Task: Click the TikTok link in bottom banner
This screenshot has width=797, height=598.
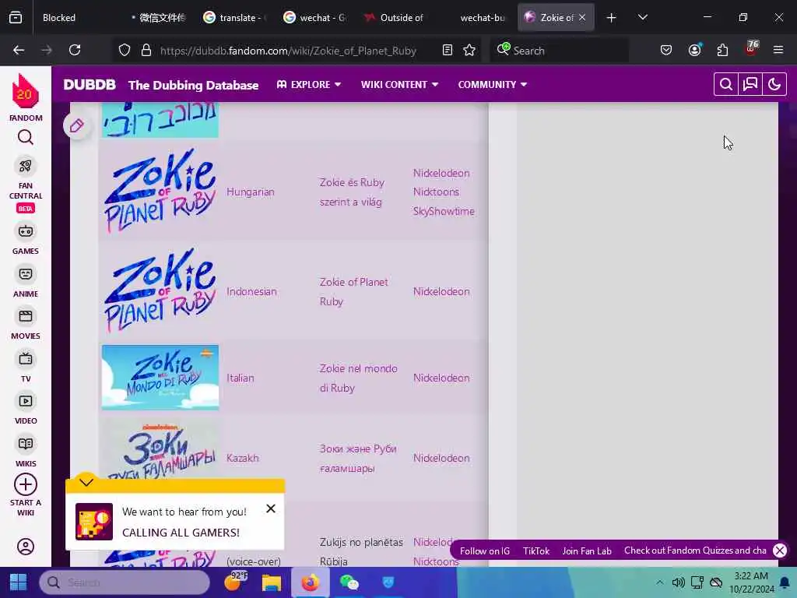Action: [536, 551]
